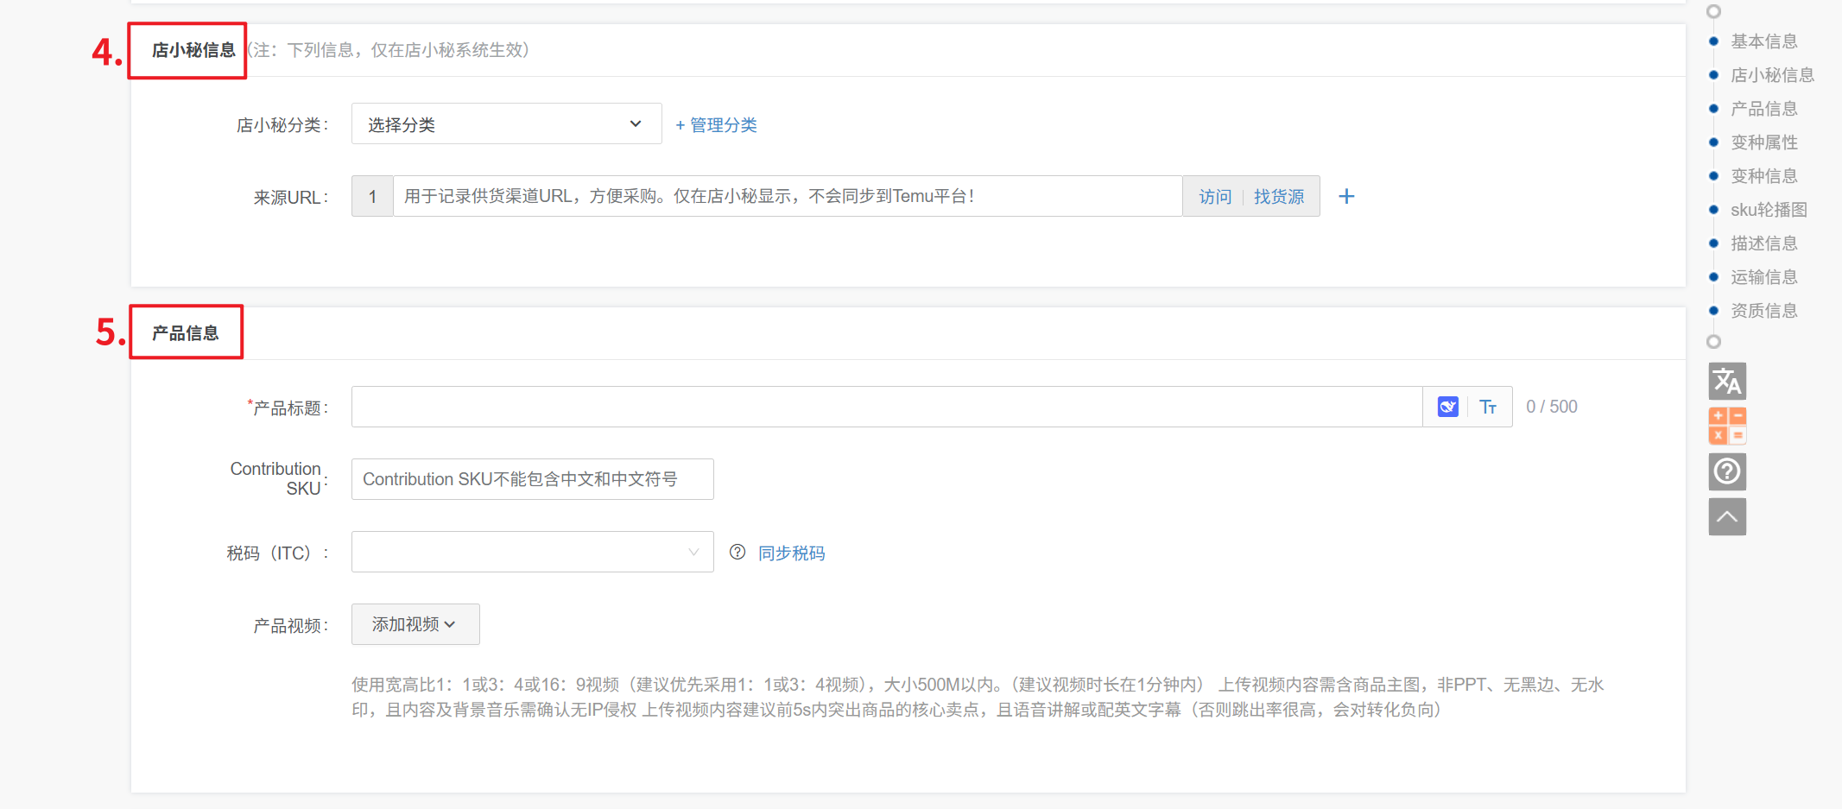The image size is (1842, 809).
Task: Click the Tт text case format icon
Action: [1488, 407]
